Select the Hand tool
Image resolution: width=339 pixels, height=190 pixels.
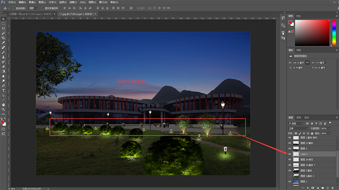[3, 104]
